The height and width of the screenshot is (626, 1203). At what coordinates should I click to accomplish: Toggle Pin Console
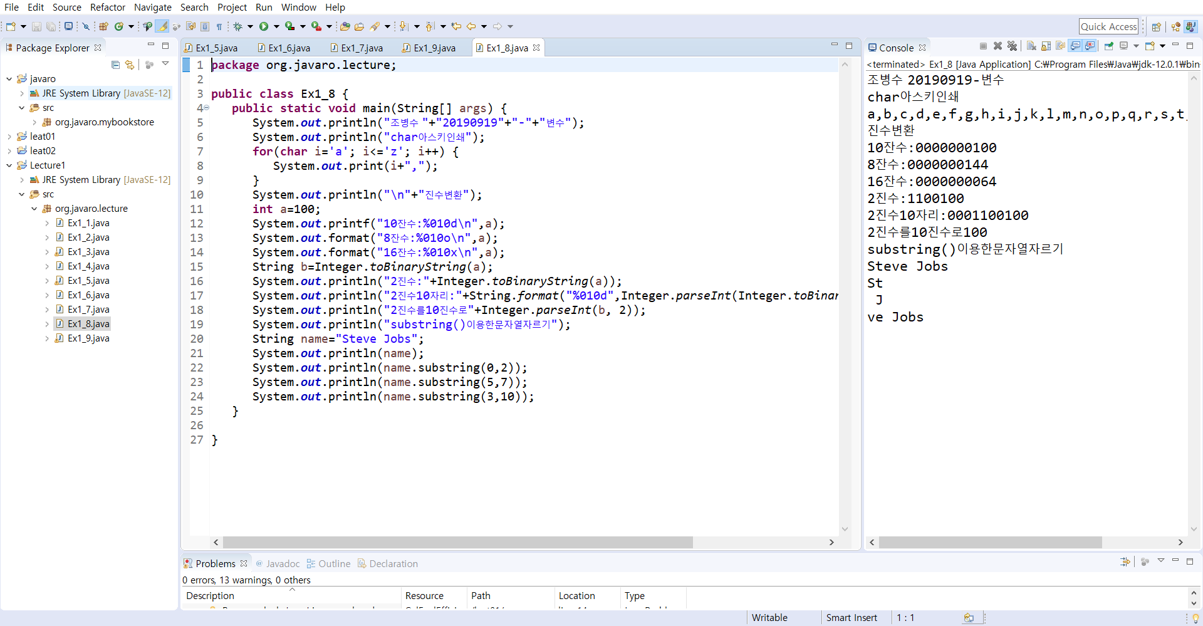[1109, 46]
